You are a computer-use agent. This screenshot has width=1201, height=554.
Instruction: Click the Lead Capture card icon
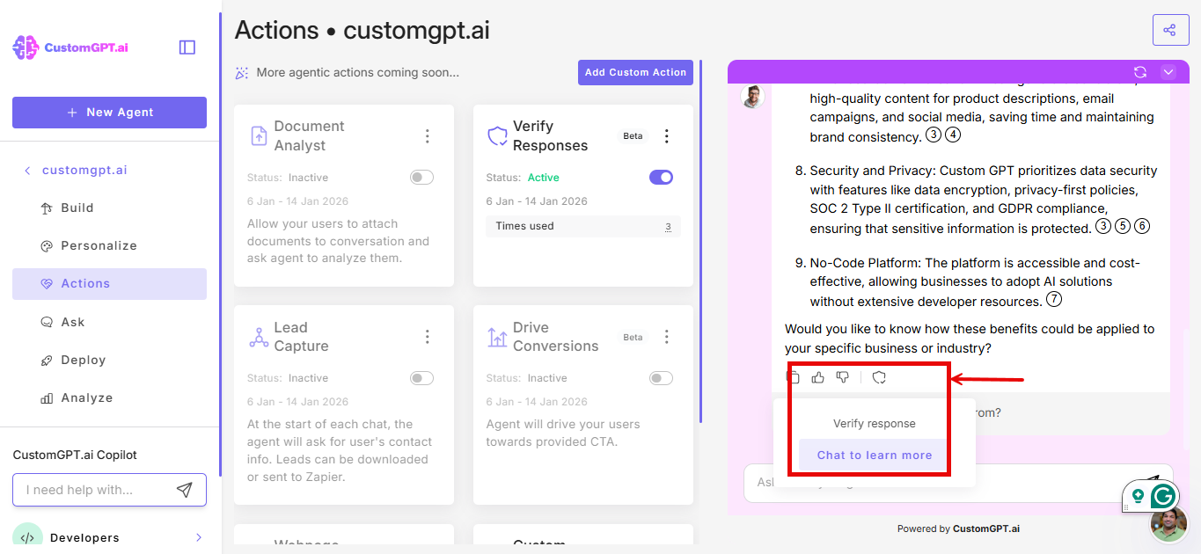pos(259,337)
